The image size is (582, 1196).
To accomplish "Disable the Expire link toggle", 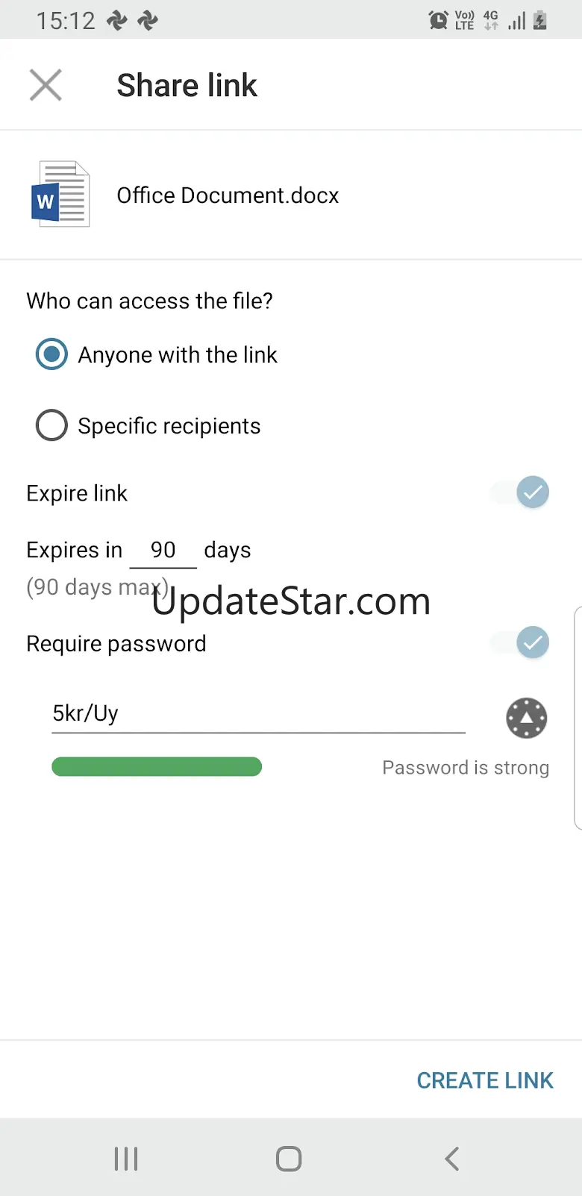I will (x=520, y=492).
